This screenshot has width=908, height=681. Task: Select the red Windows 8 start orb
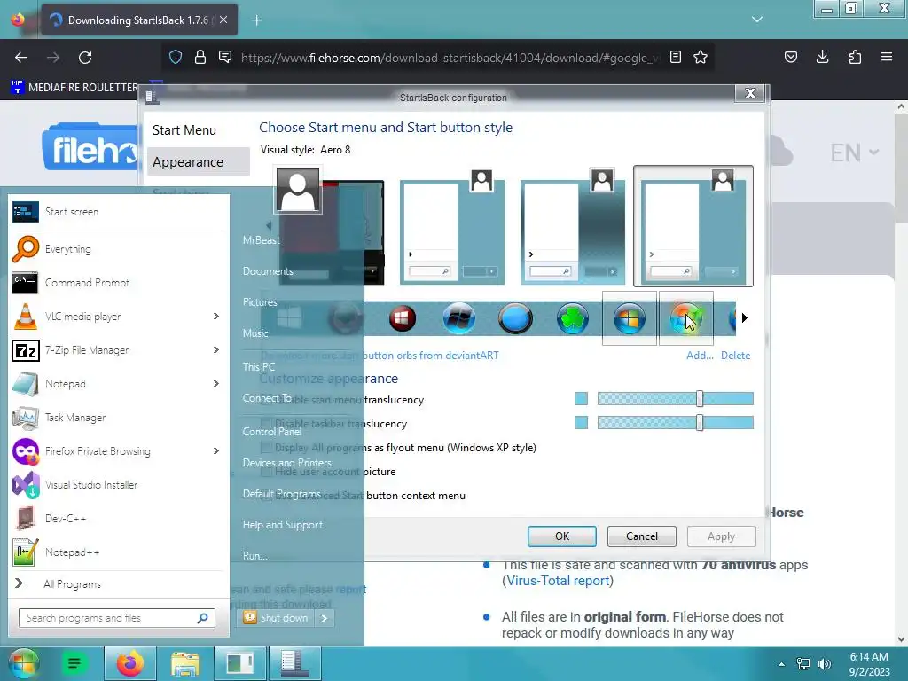coord(403,318)
